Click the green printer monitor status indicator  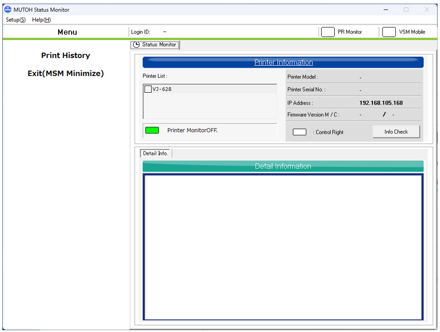click(x=152, y=130)
